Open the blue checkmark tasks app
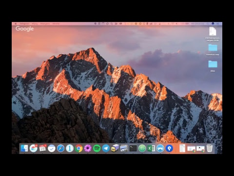The height and width of the screenshot is (176, 234). pos(52,149)
